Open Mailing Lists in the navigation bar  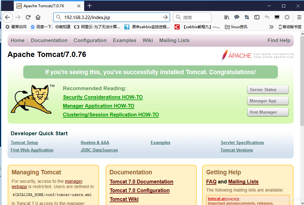point(175,40)
